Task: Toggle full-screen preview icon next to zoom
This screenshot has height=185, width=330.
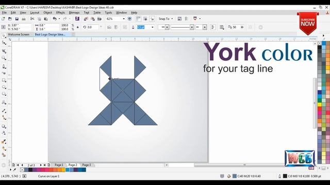Action: (129, 19)
